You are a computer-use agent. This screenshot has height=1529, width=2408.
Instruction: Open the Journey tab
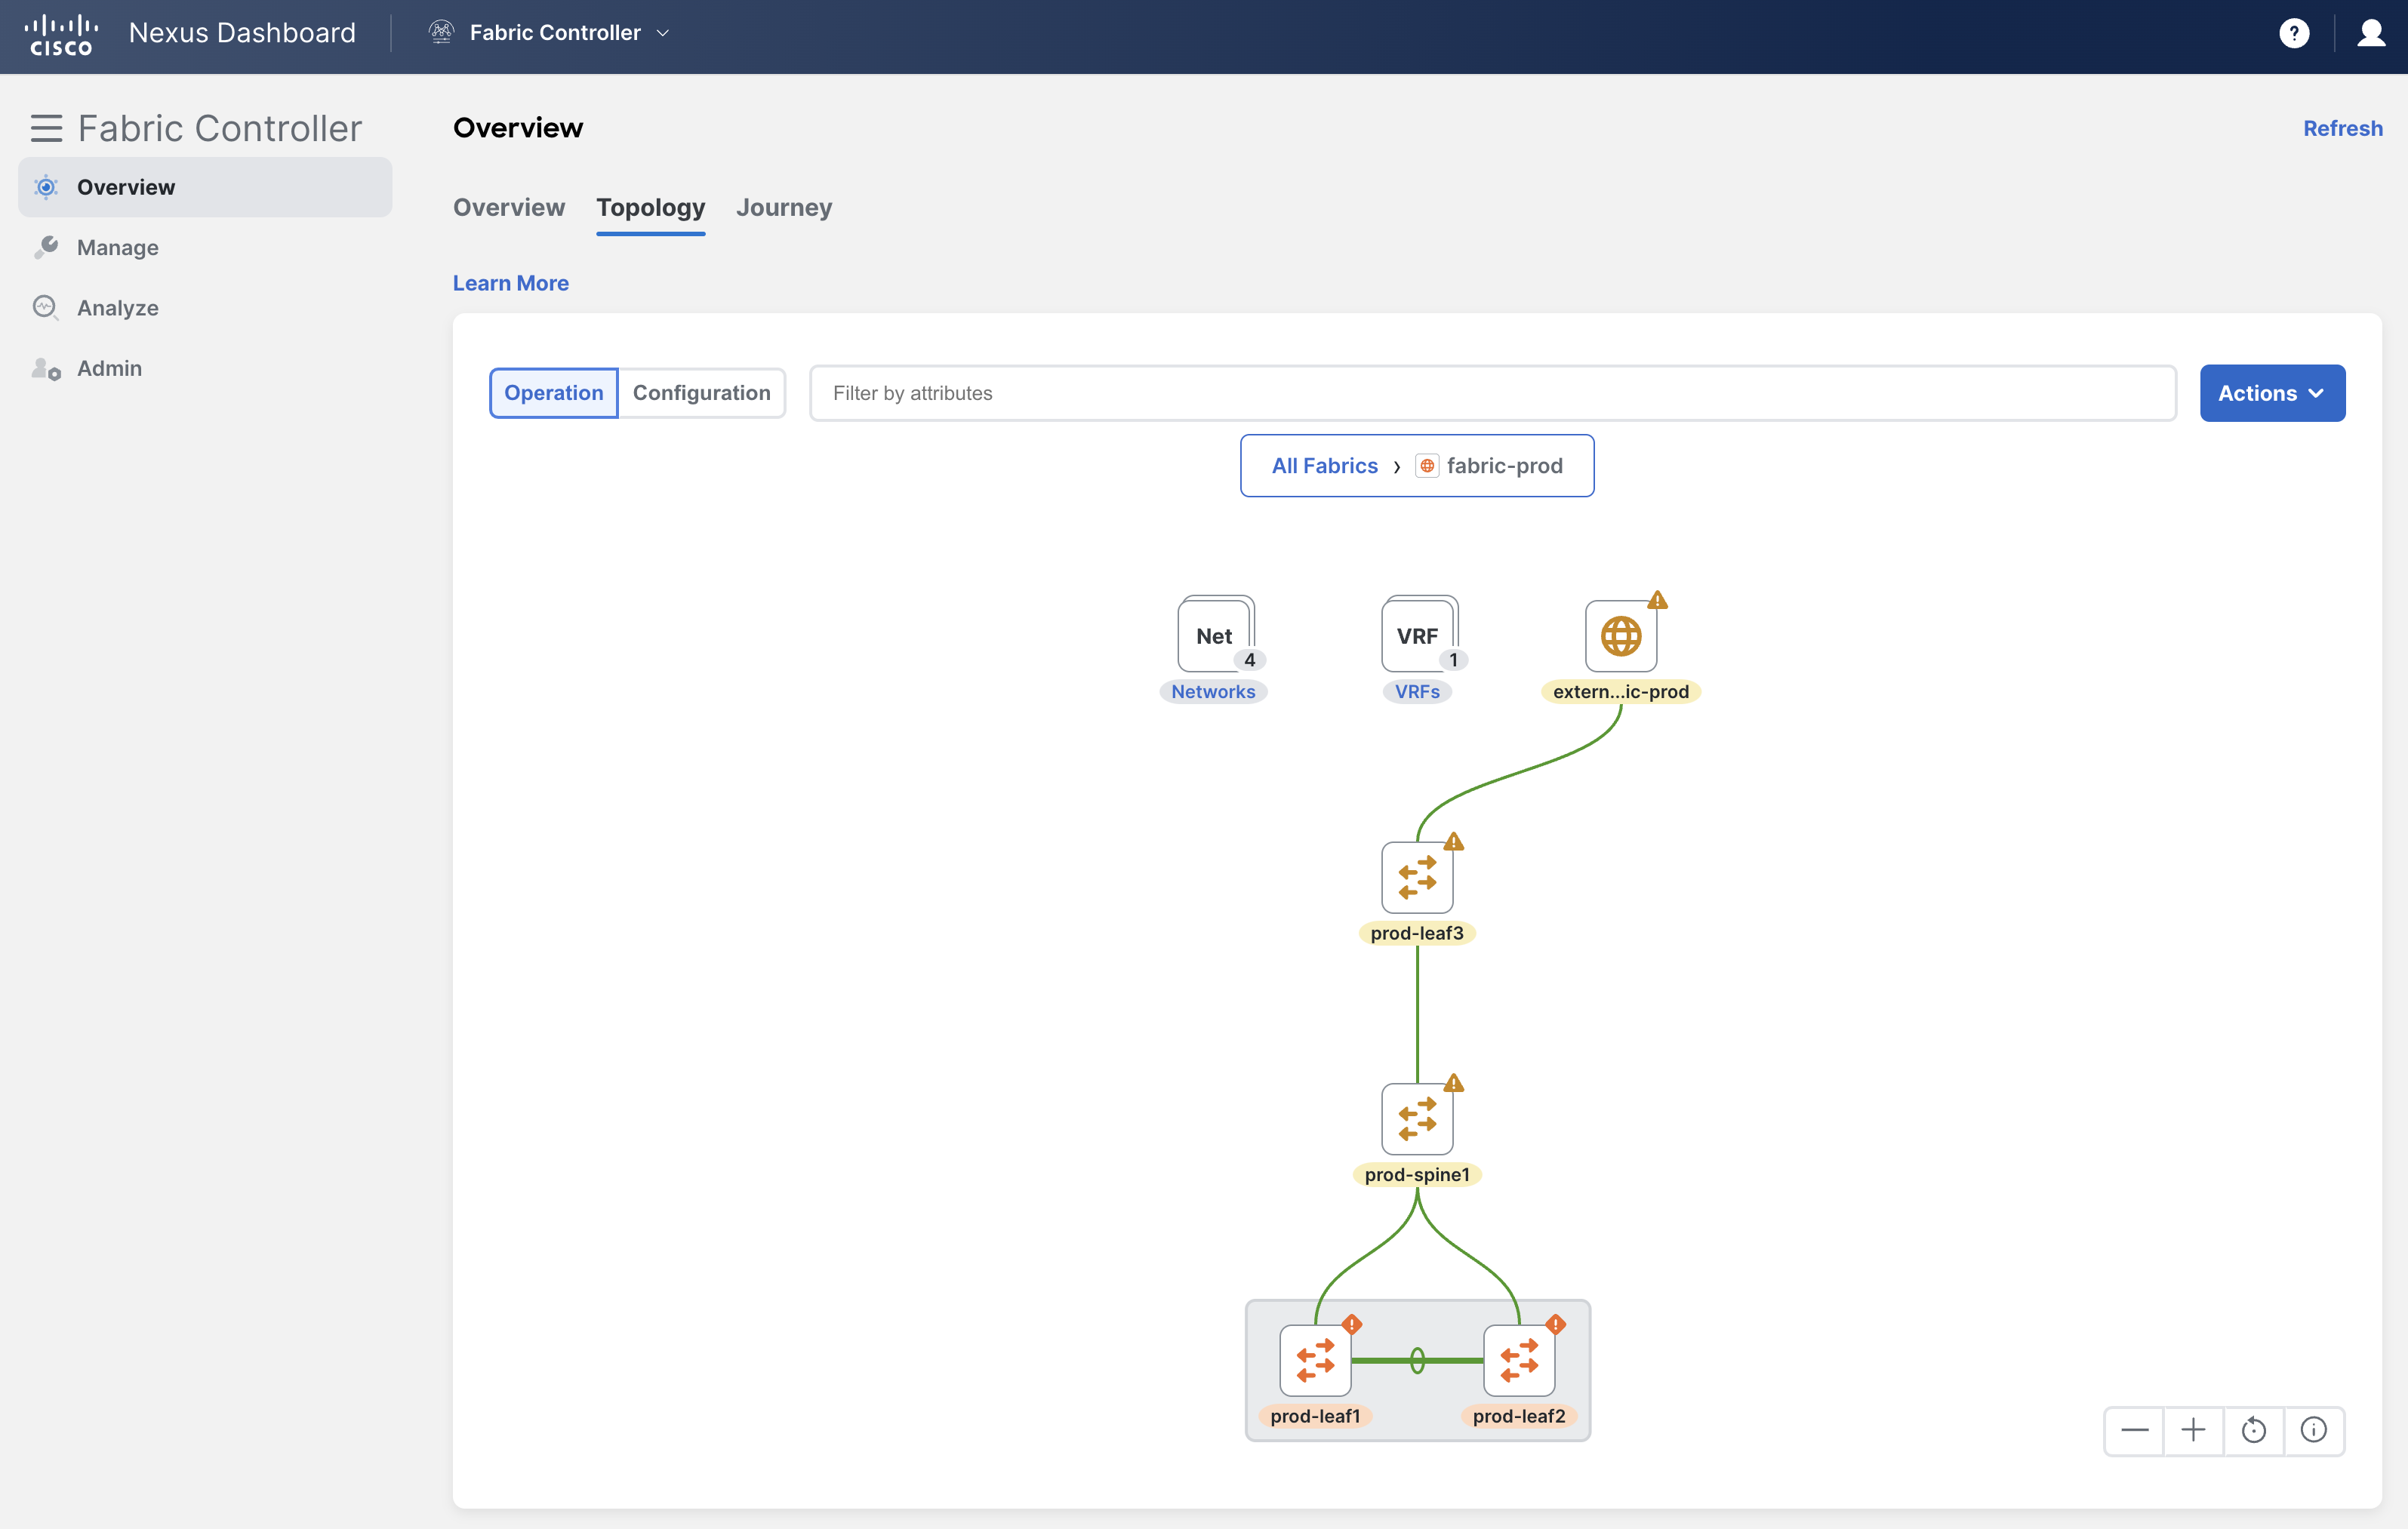pos(784,207)
